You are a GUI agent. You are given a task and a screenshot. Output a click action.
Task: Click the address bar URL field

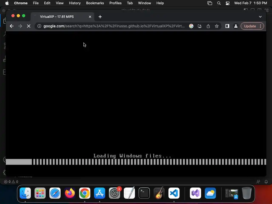pos(114,26)
